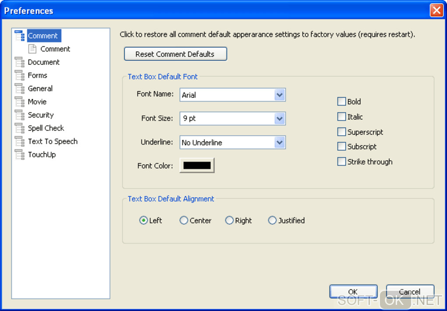Click the tree icon beside Forms
447x311 pixels.
click(20, 75)
